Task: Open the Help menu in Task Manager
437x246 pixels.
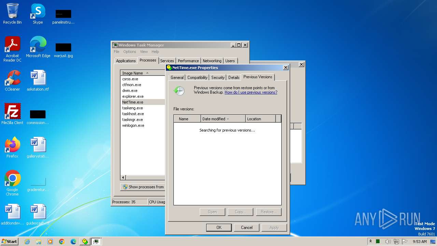Action: 155,52
